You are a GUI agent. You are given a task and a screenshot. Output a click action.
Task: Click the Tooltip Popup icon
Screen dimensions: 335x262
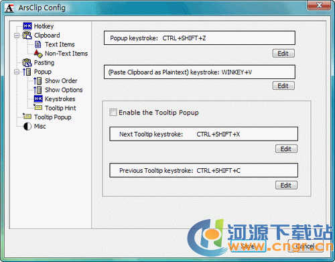click(27, 116)
